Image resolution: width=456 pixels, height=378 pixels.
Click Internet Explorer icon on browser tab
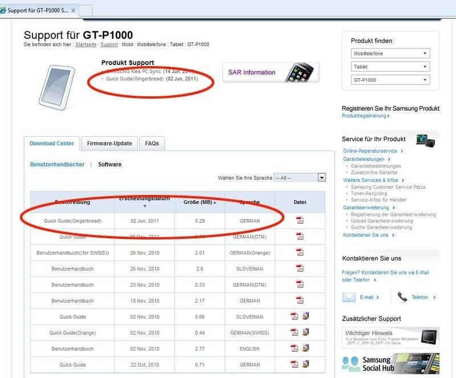[3, 11]
